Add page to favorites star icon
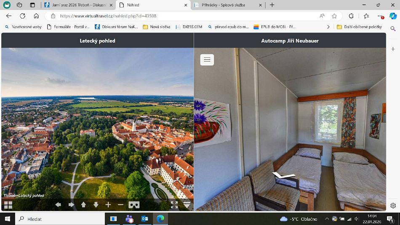 point(334,16)
